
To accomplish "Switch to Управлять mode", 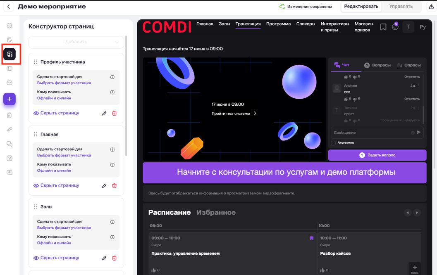I will click(x=401, y=7).
